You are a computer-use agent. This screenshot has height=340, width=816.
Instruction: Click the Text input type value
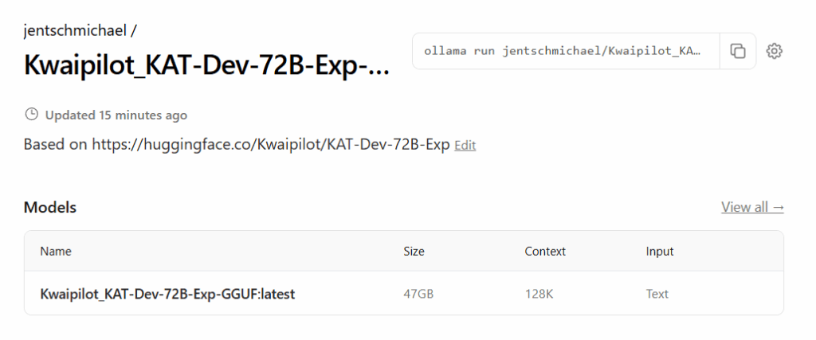click(657, 294)
